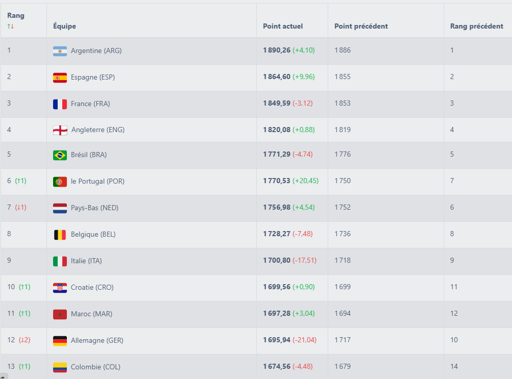Screen dimensions: 512x379
Task: Select Portugal's previous rank 7
Action: coord(452,181)
